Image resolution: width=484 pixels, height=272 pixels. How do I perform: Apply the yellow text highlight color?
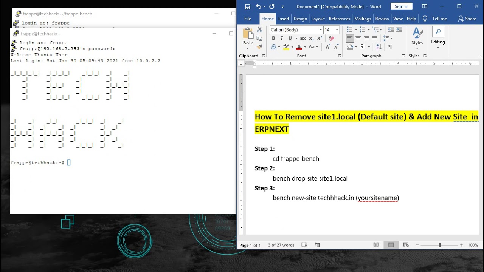(x=286, y=47)
